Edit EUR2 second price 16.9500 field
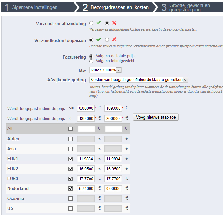The width and height of the screenshot is (223, 215). coord(113,169)
